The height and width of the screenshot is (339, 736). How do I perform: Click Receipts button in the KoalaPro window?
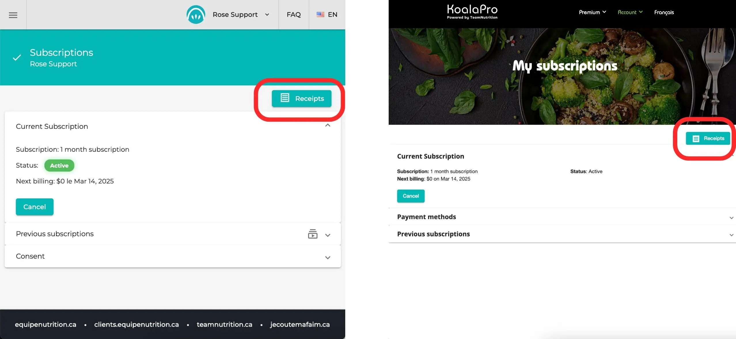708,138
